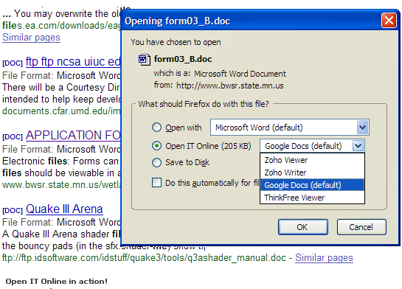Screen dimensions: 402x289
Task: Collapse the Google Docs (default) dropdown arrow
Action: tap(358, 146)
